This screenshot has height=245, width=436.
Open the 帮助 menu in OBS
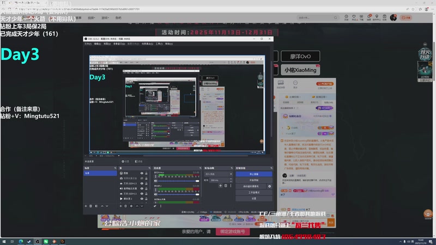point(169,44)
